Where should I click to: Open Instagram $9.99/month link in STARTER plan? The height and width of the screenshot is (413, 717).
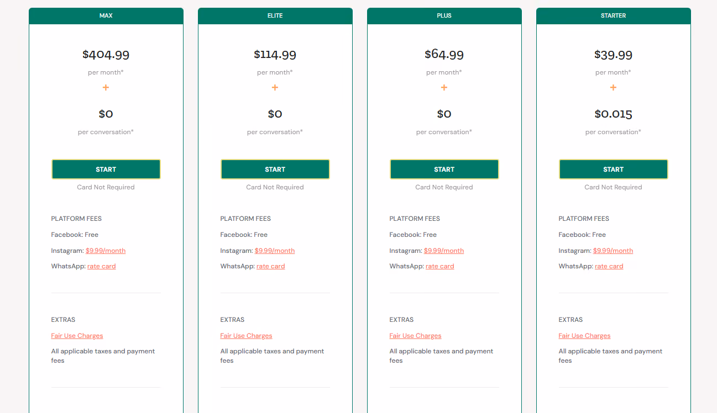point(613,251)
